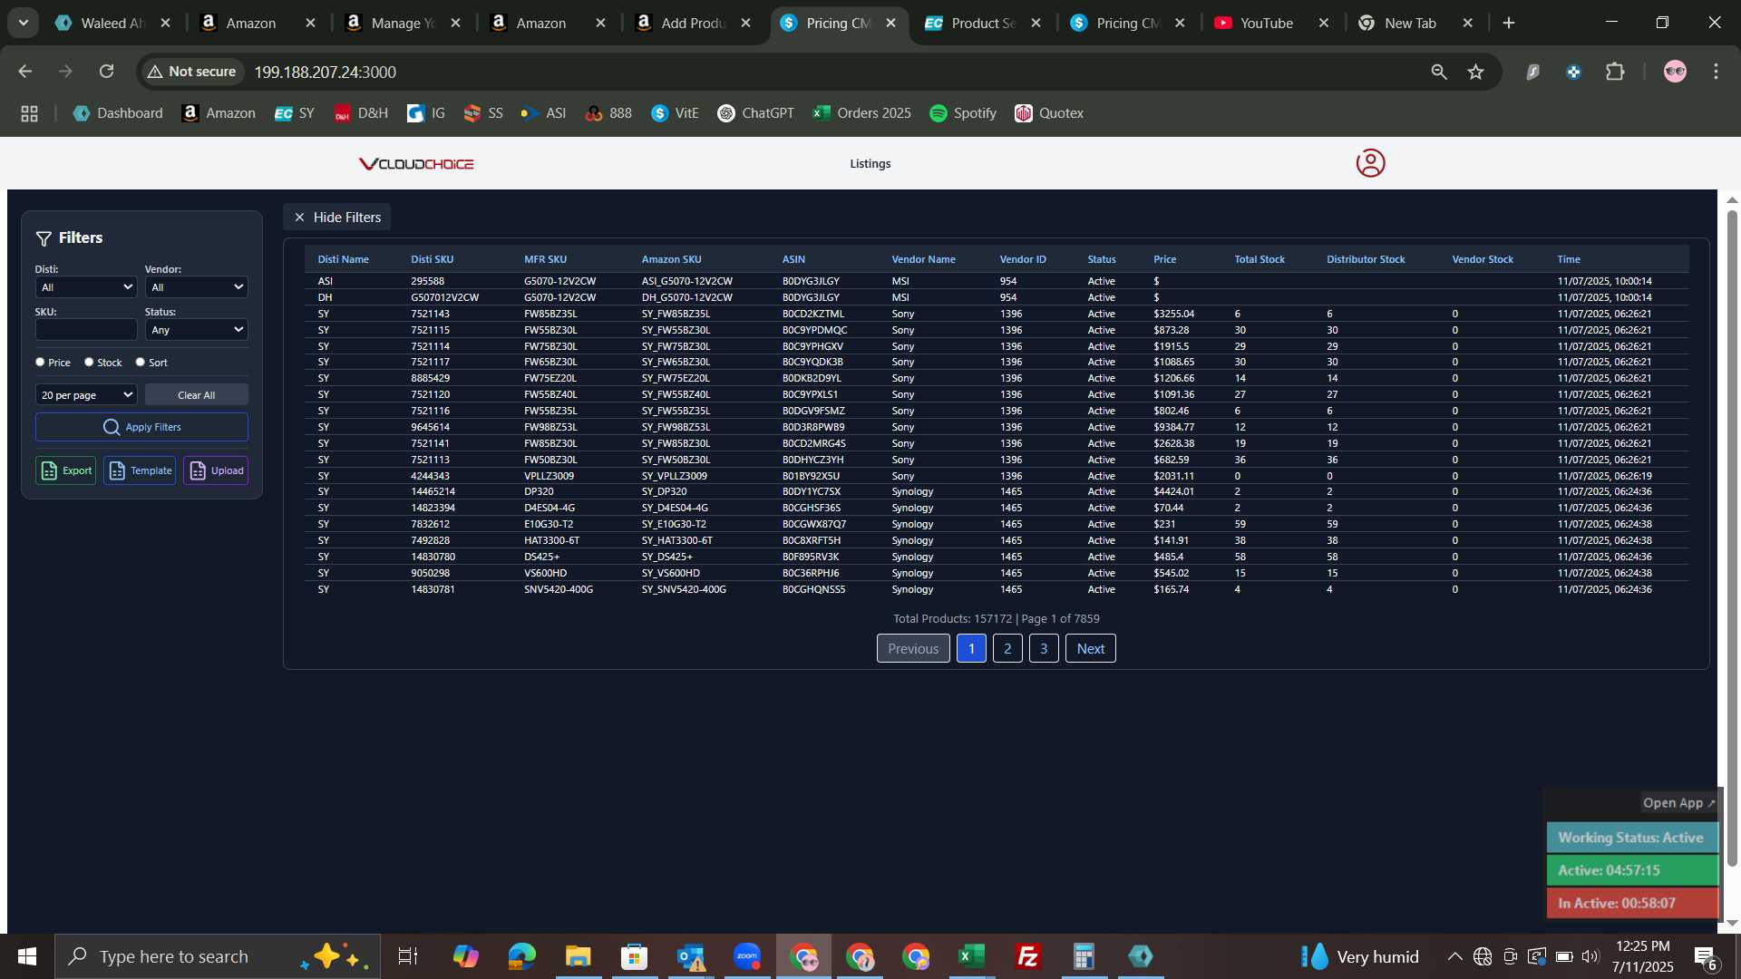This screenshot has width=1741, height=979.
Task: Switch to the Waleed Ah browser tab
Action: click(x=112, y=24)
